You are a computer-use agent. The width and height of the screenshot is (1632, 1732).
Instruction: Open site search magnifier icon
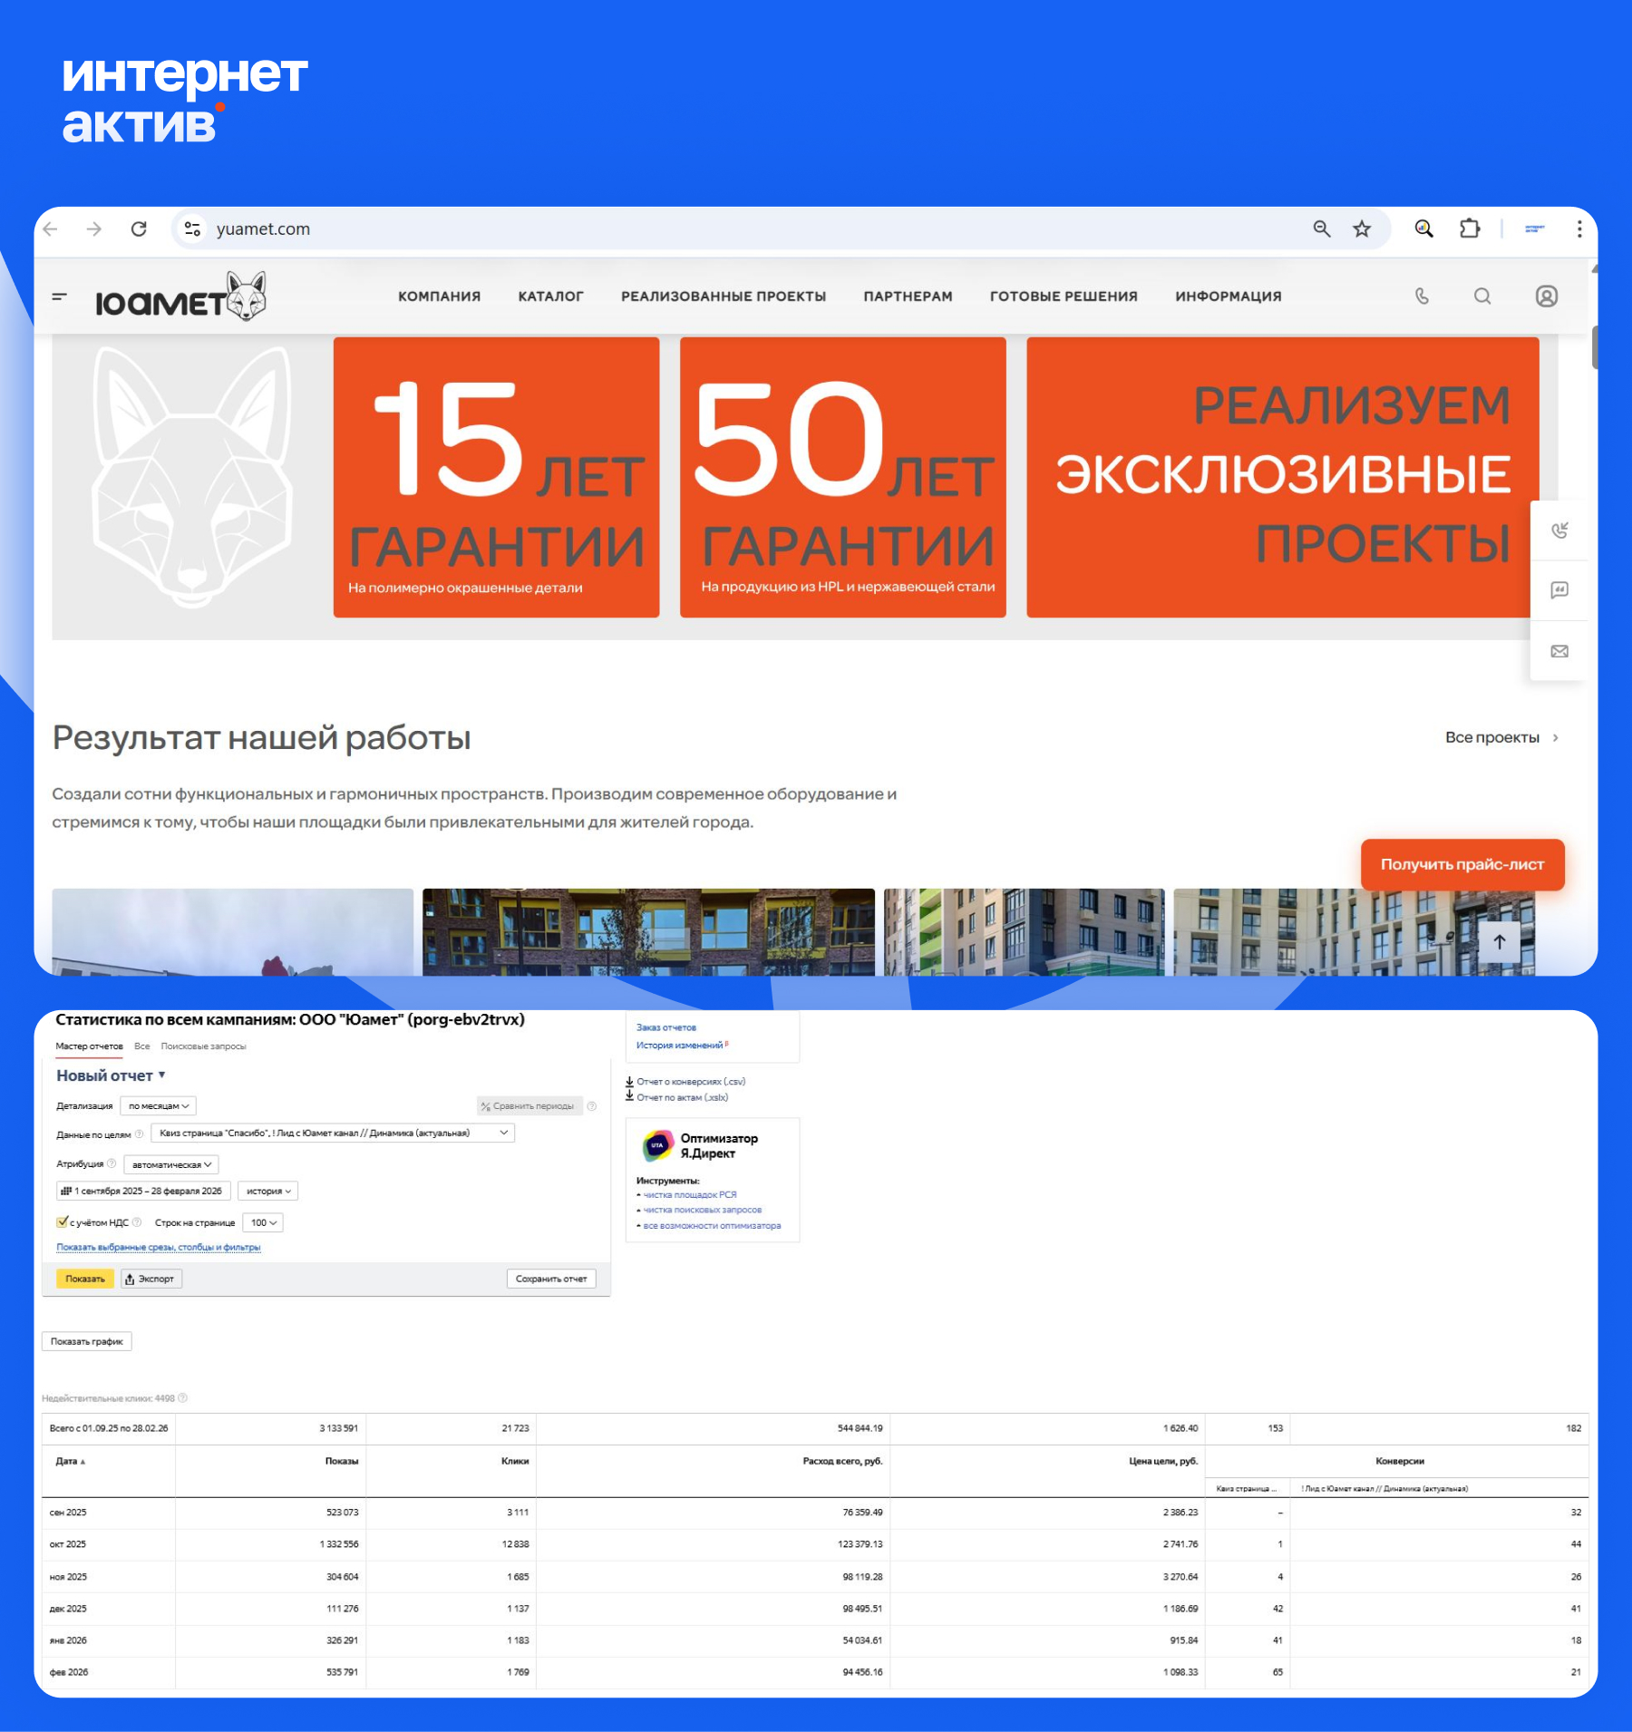pos(1482,297)
